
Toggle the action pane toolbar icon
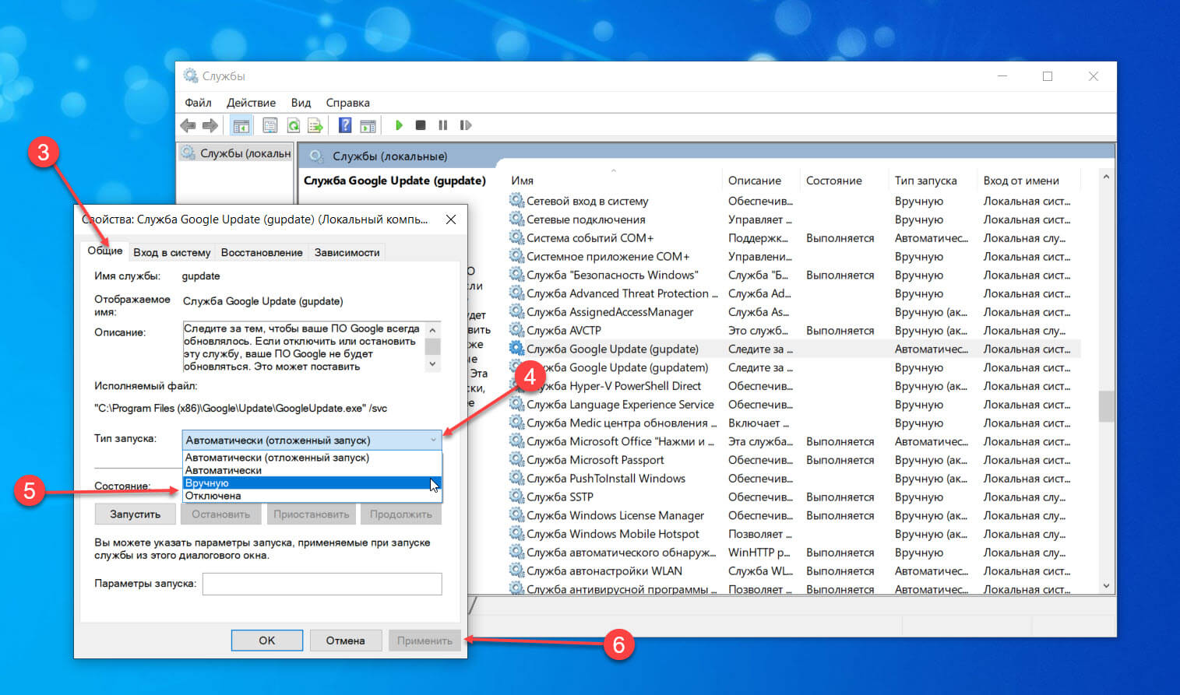368,125
